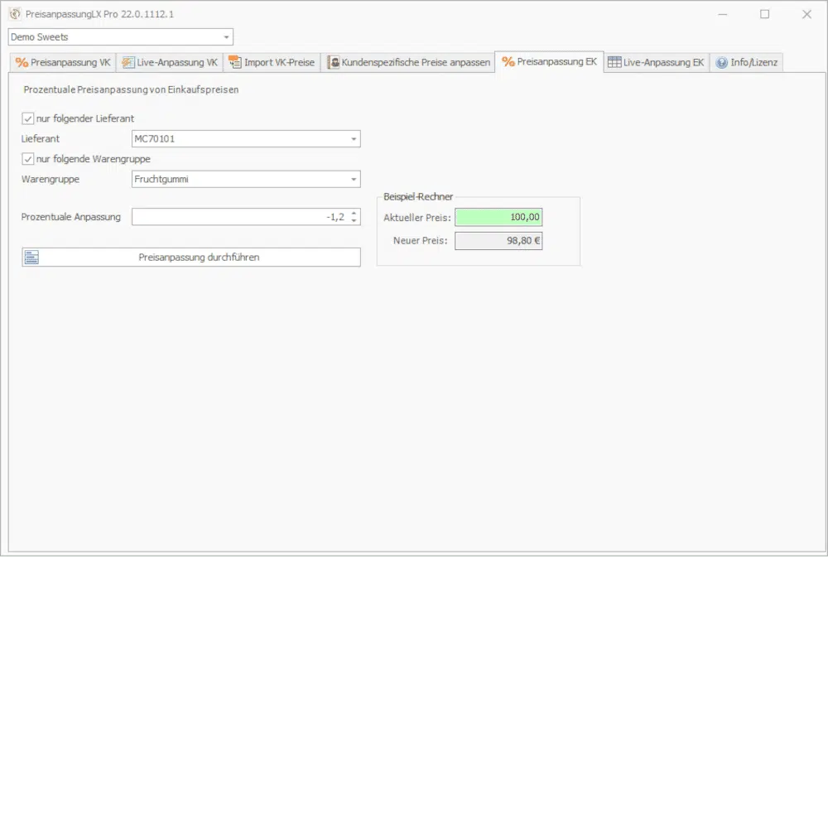The image size is (828, 828).
Task: Click the green Aktueller Preis field
Action: [x=498, y=218]
